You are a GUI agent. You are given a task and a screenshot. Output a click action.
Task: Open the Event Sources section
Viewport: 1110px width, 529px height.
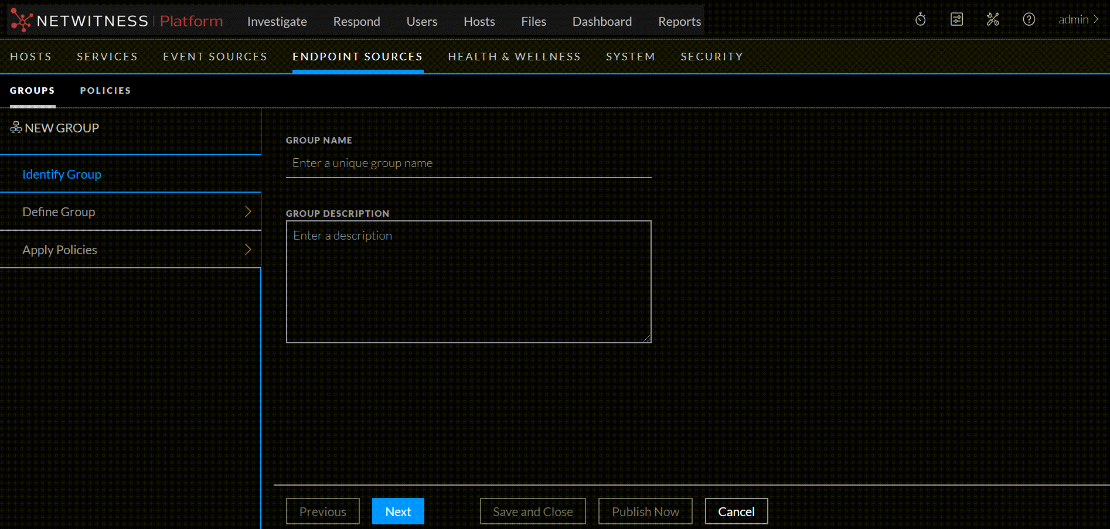pyautogui.click(x=214, y=56)
